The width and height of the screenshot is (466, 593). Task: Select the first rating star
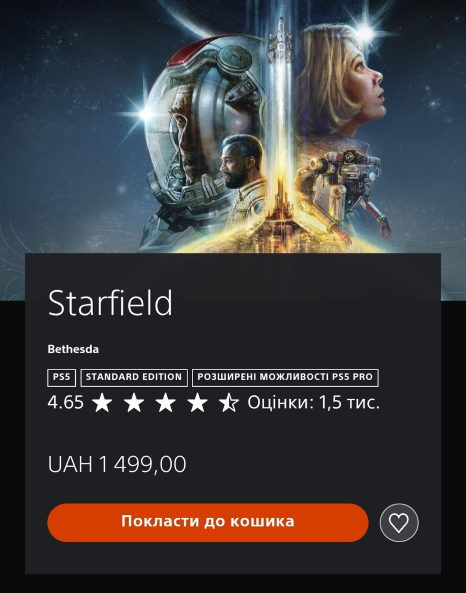click(x=102, y=402)
